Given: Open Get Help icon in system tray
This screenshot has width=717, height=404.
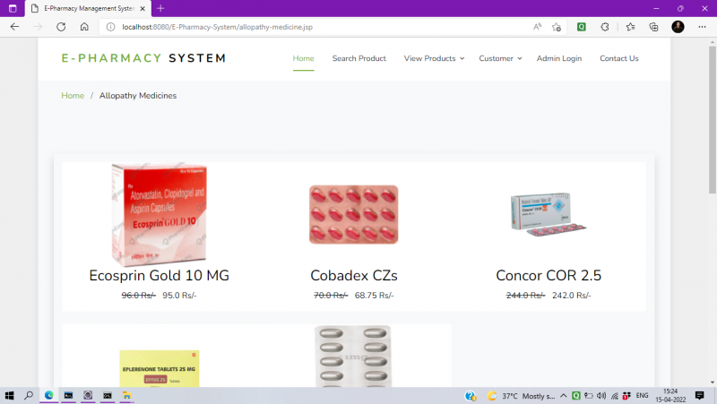Looking at the screenshot, I should point(471,396).
